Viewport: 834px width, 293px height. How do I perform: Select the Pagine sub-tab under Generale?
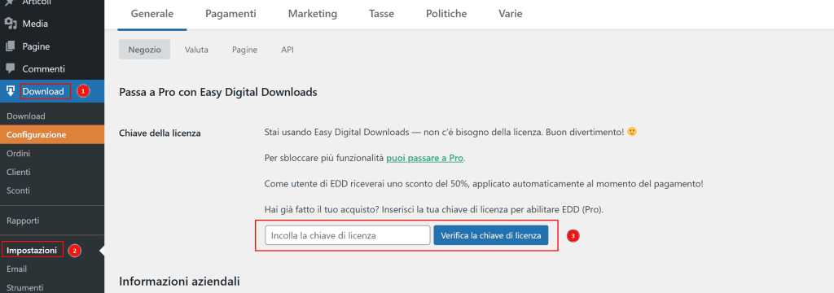[x=244, y=50]
